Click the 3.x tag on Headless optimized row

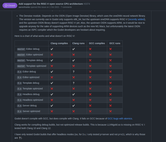click(x=19, y=100)
